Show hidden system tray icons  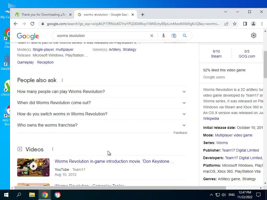211,195
